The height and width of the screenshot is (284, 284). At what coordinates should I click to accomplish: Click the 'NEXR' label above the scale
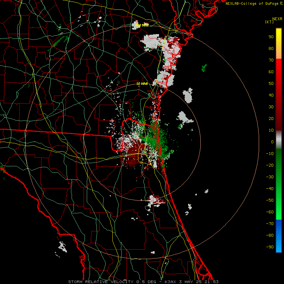click(277, 19)
